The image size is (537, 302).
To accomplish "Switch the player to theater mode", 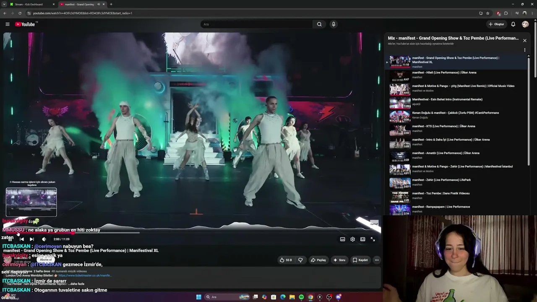I will [362, 239].
